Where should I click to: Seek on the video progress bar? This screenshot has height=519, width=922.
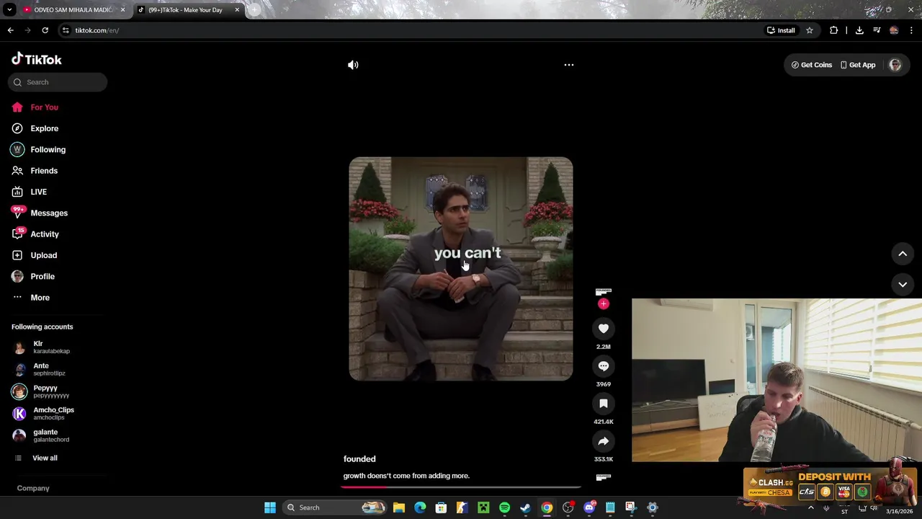[x=461, y=487]
